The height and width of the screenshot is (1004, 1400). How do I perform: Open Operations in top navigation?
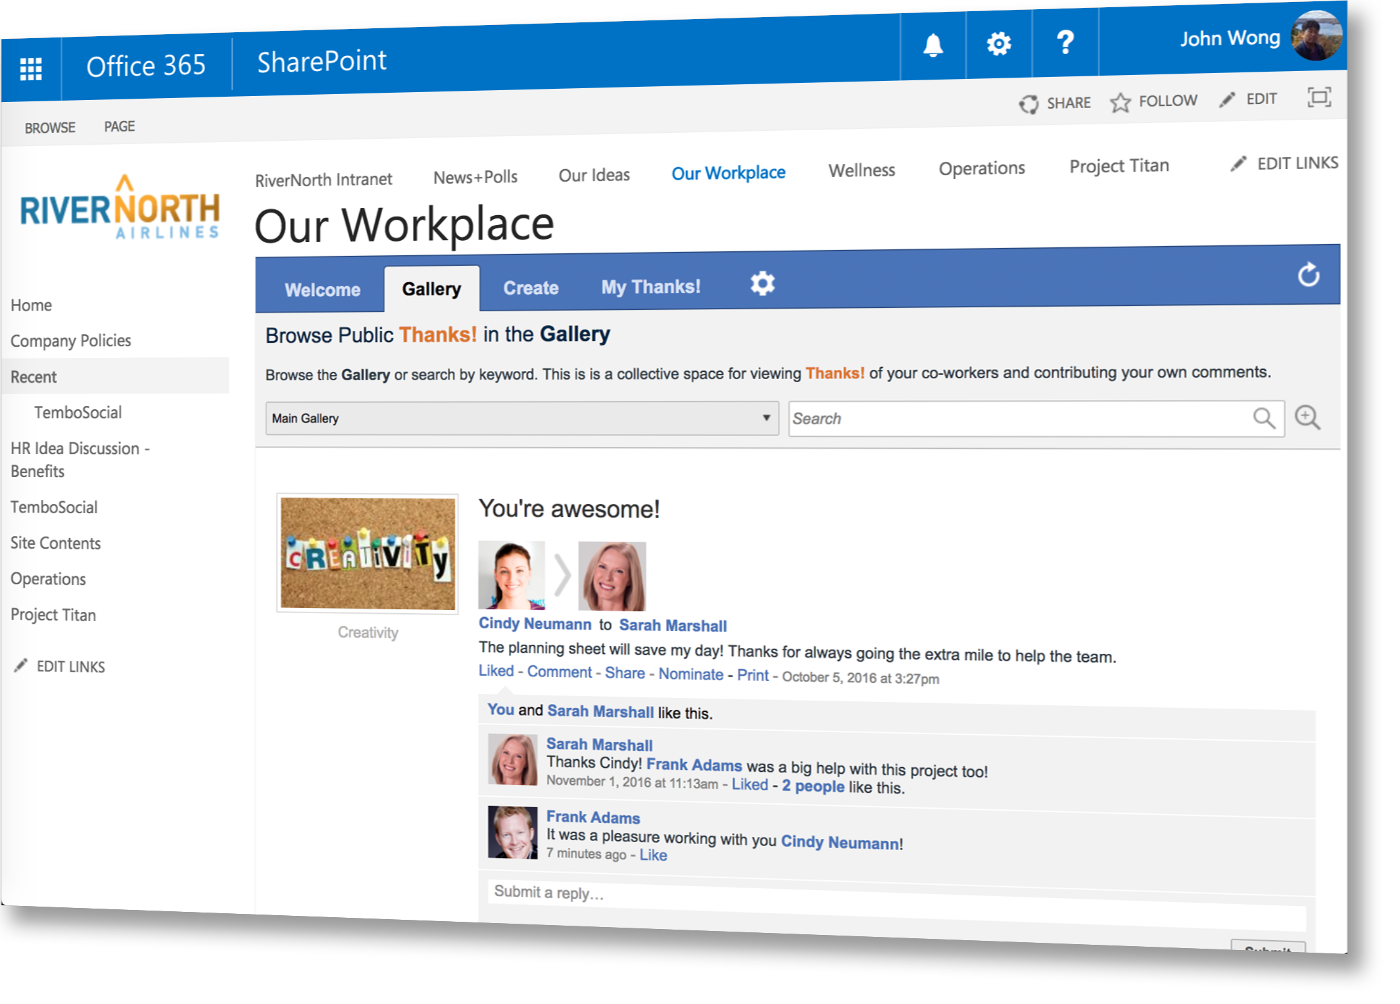(981, 168)
